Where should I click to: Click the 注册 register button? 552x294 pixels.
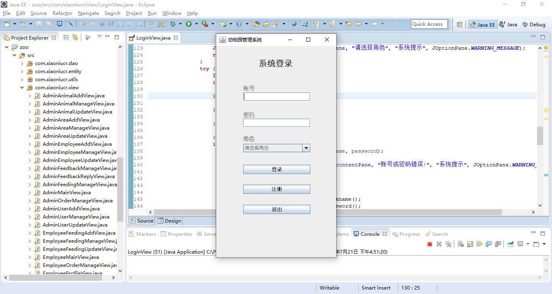277,189
